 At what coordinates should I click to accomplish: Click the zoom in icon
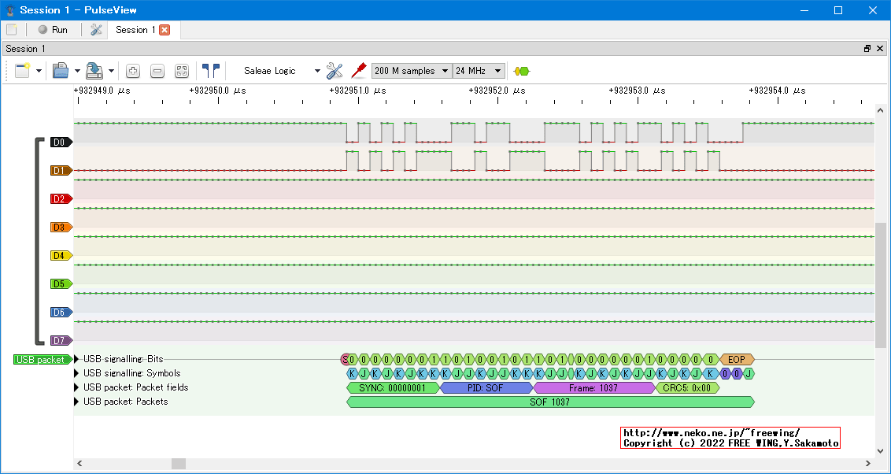click(133, 71)
